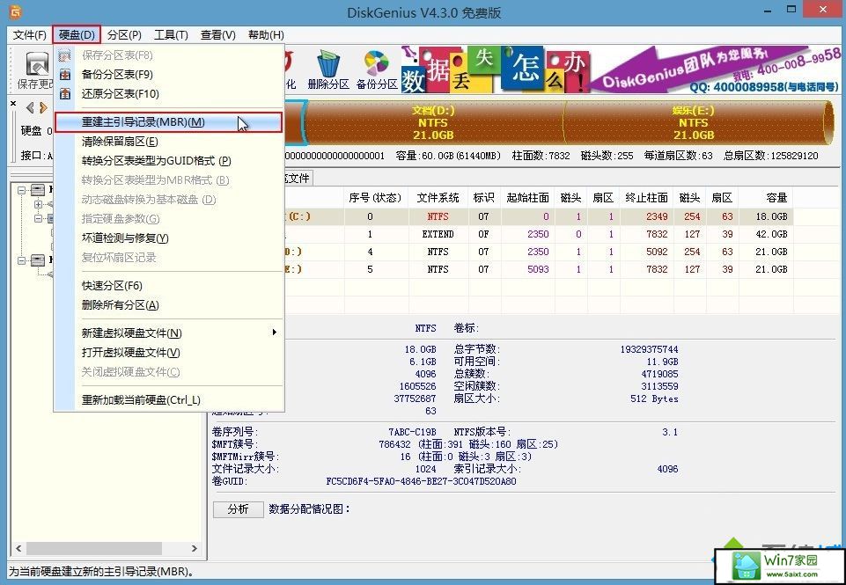Click the volume serial number 7ABC-C19B

coord(412,432)
